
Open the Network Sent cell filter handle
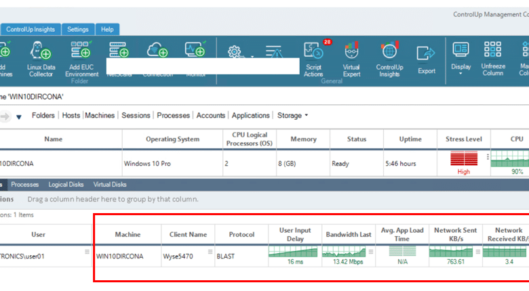pyautogui.click(x=478, y=252)
